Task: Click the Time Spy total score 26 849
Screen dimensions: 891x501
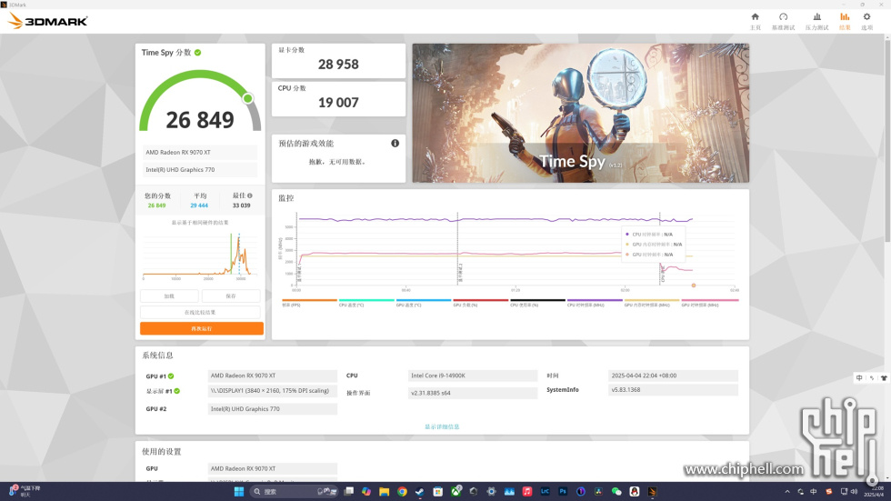Action: pyautogui.click(x=200, y=120)
